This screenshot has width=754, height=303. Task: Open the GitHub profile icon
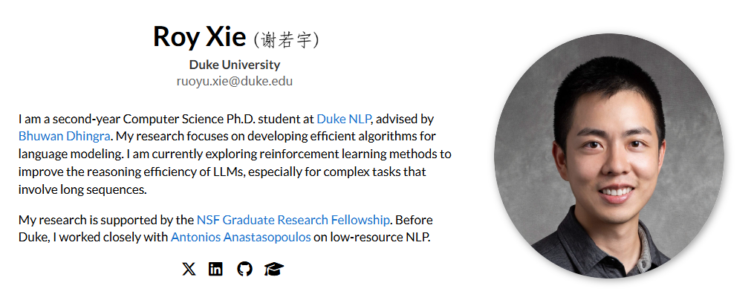coord(244,269)
